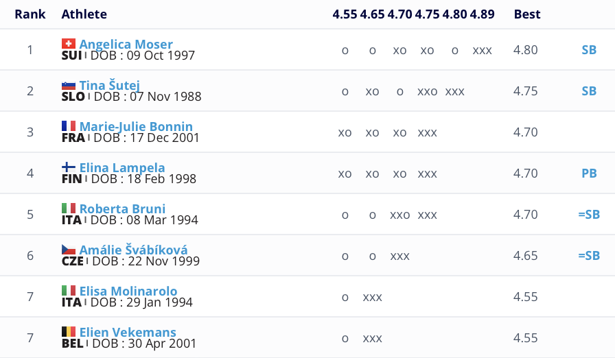
Task: Click the Slovenian flag beside Tina Šutej
Action: (69, 85)
